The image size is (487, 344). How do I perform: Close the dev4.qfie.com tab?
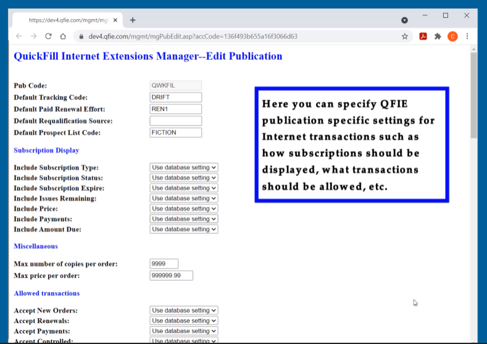(x=115, y=20)
